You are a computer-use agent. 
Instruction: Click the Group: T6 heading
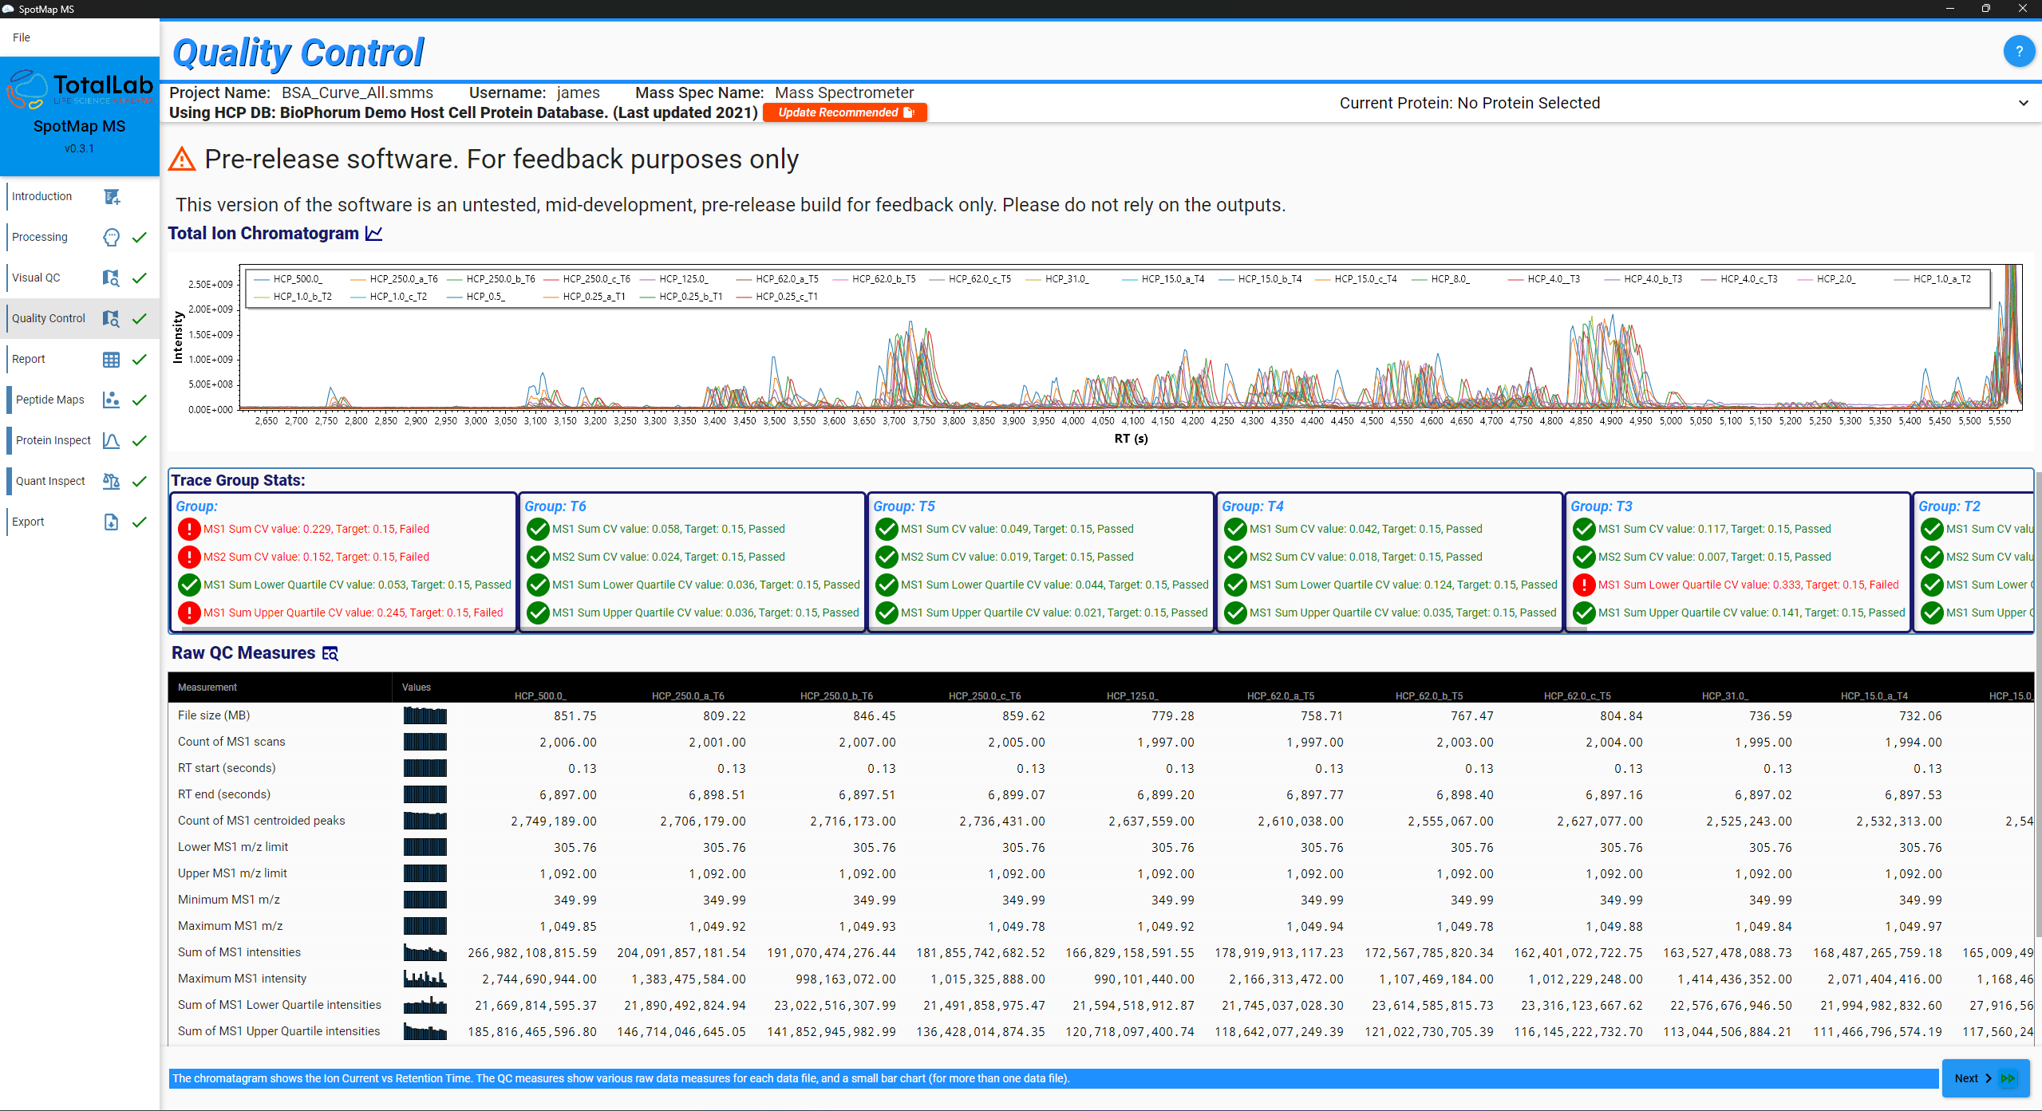click(555, 506)
